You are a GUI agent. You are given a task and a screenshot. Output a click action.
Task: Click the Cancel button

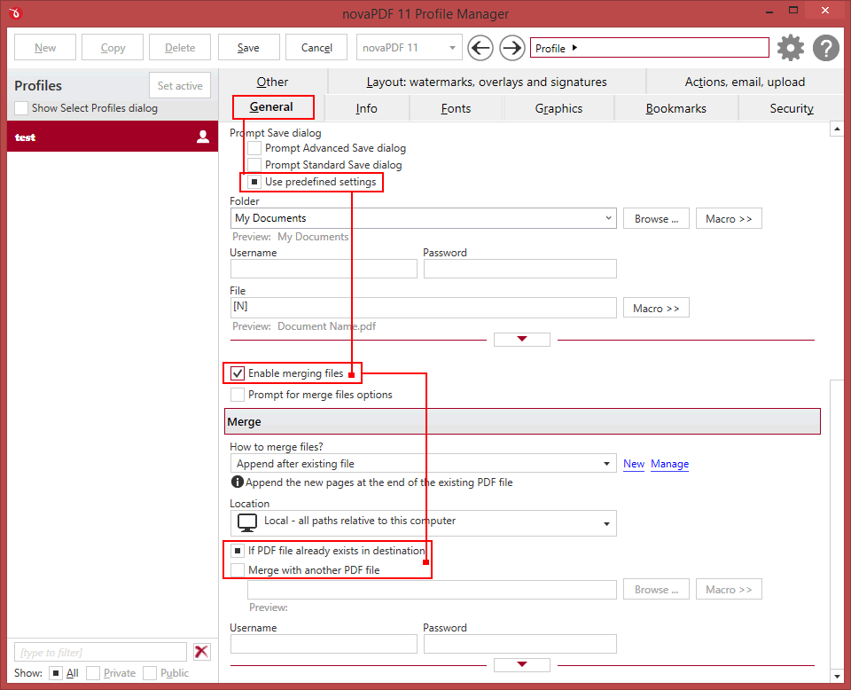tap(316, 48)
